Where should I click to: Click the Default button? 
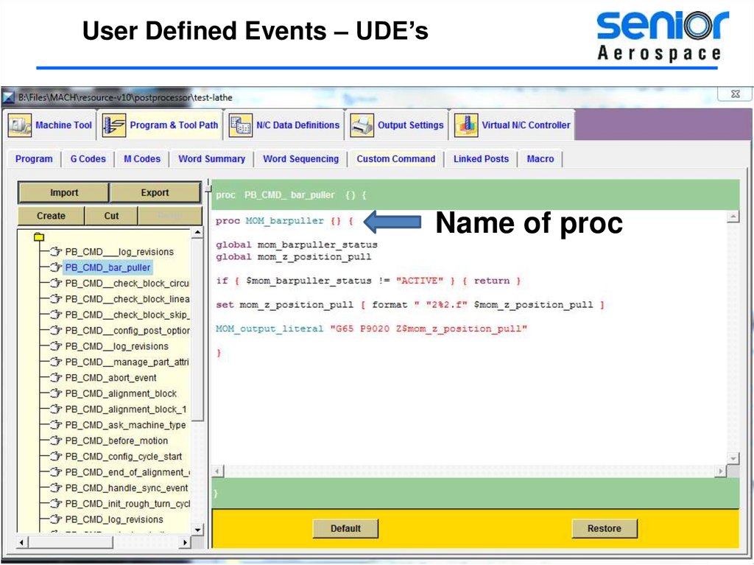coord(345,528)
